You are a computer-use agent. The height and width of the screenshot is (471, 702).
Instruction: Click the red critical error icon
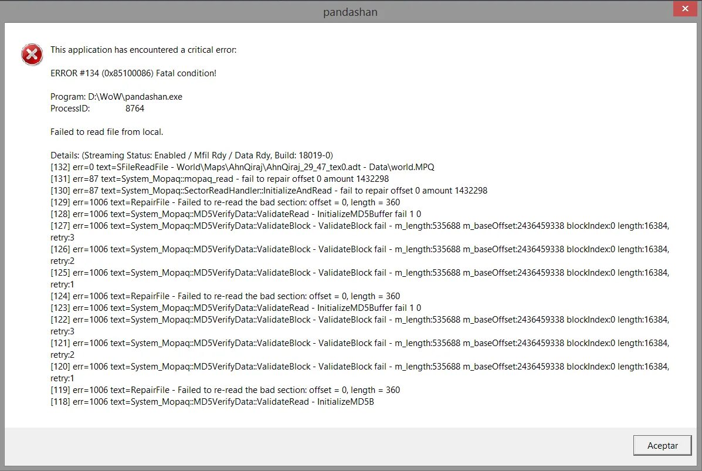pyautogui.click(x=32, y=55)
